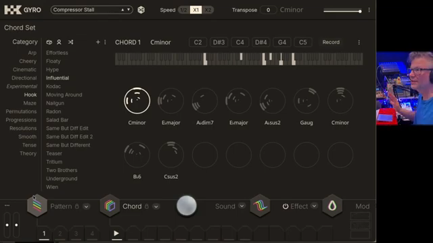Toggle the Chord lock icon
Image resolution: width=433 pixels, height=243 pixels.
147,206
